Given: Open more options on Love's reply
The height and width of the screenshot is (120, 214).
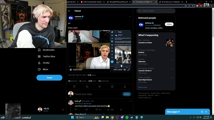Looking at the screenshot, I should [x=130, y=101].
